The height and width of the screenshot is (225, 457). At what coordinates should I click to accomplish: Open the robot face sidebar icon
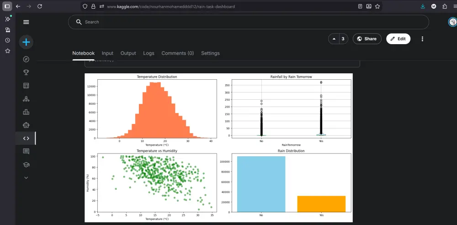tap(26, 125)
